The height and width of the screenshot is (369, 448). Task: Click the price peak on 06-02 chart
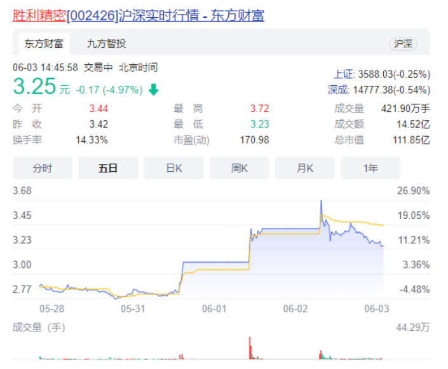[x=321, y=202]
